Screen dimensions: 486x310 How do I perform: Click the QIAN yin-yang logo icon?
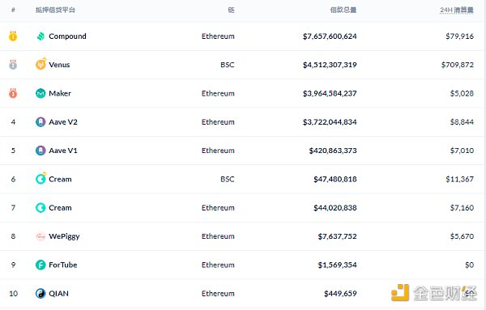click(40, 293)
